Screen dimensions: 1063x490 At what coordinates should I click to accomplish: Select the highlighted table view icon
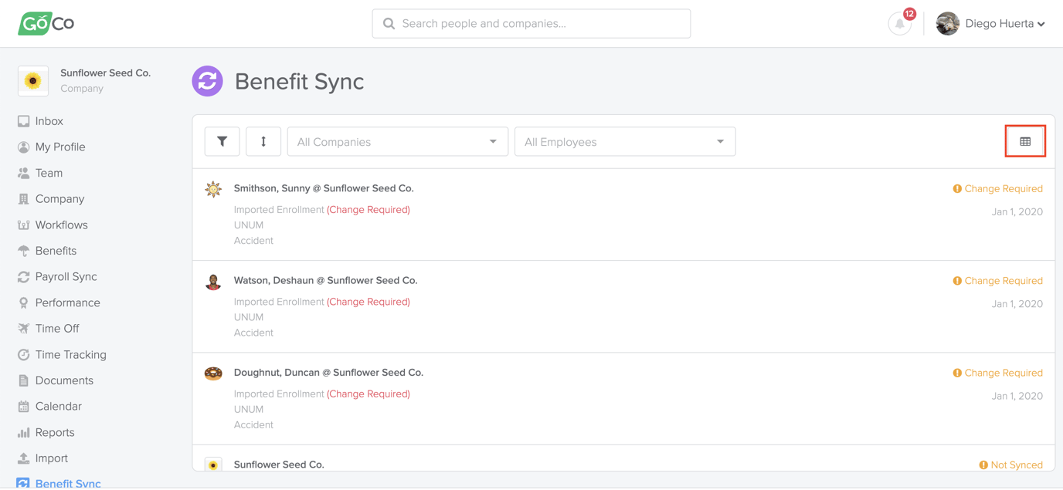(x=1025, y=140)
